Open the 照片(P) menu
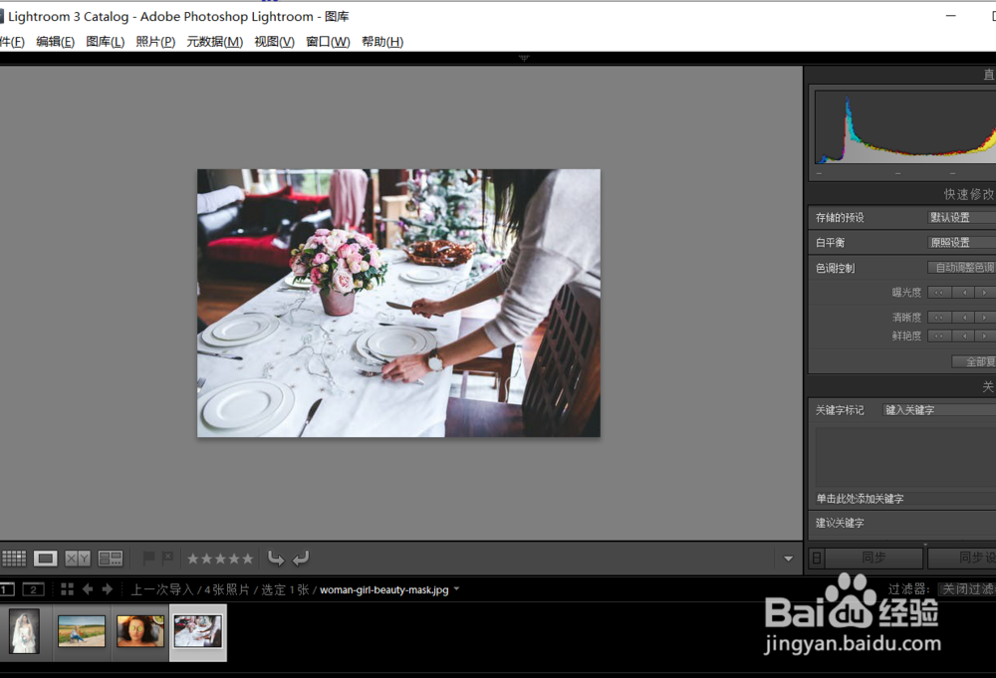996x678 pixels. pyautogui.click(x=155, y=42)
